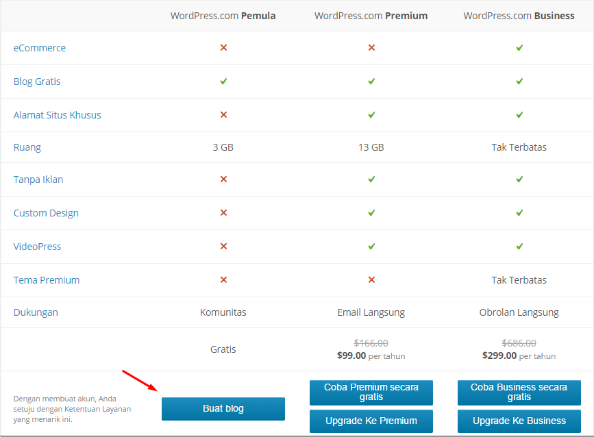Open the Dukungan feature link

click(35, 312)
